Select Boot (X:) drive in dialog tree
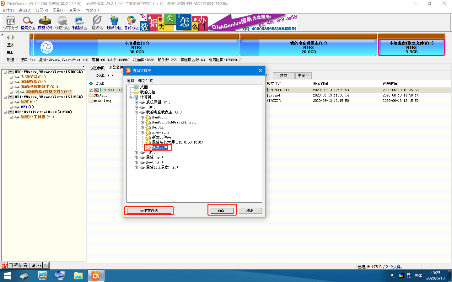452x282 pixels. pyautogui.click(x=154, y=162)
